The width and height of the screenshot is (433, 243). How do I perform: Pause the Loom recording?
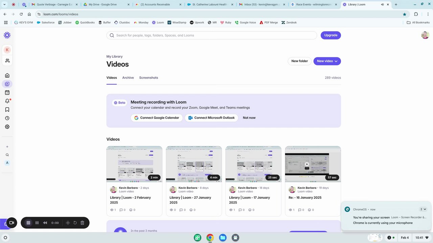click(x=37, y=223)
